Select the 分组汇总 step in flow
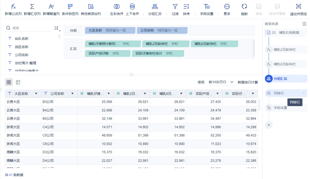The width and height of the screenshot is (310, 179). click(x=286, y=79)
